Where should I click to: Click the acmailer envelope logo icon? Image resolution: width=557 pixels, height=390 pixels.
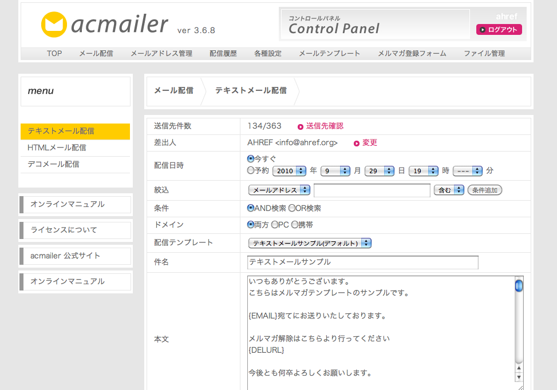pos(54,25)
